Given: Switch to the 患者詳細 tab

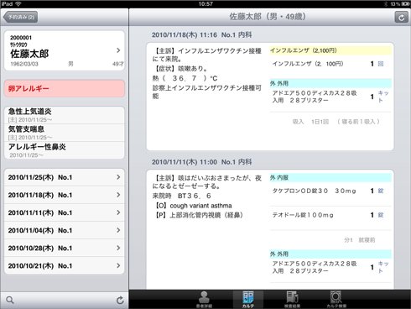Looking at the screenshot, I should 204,300.
